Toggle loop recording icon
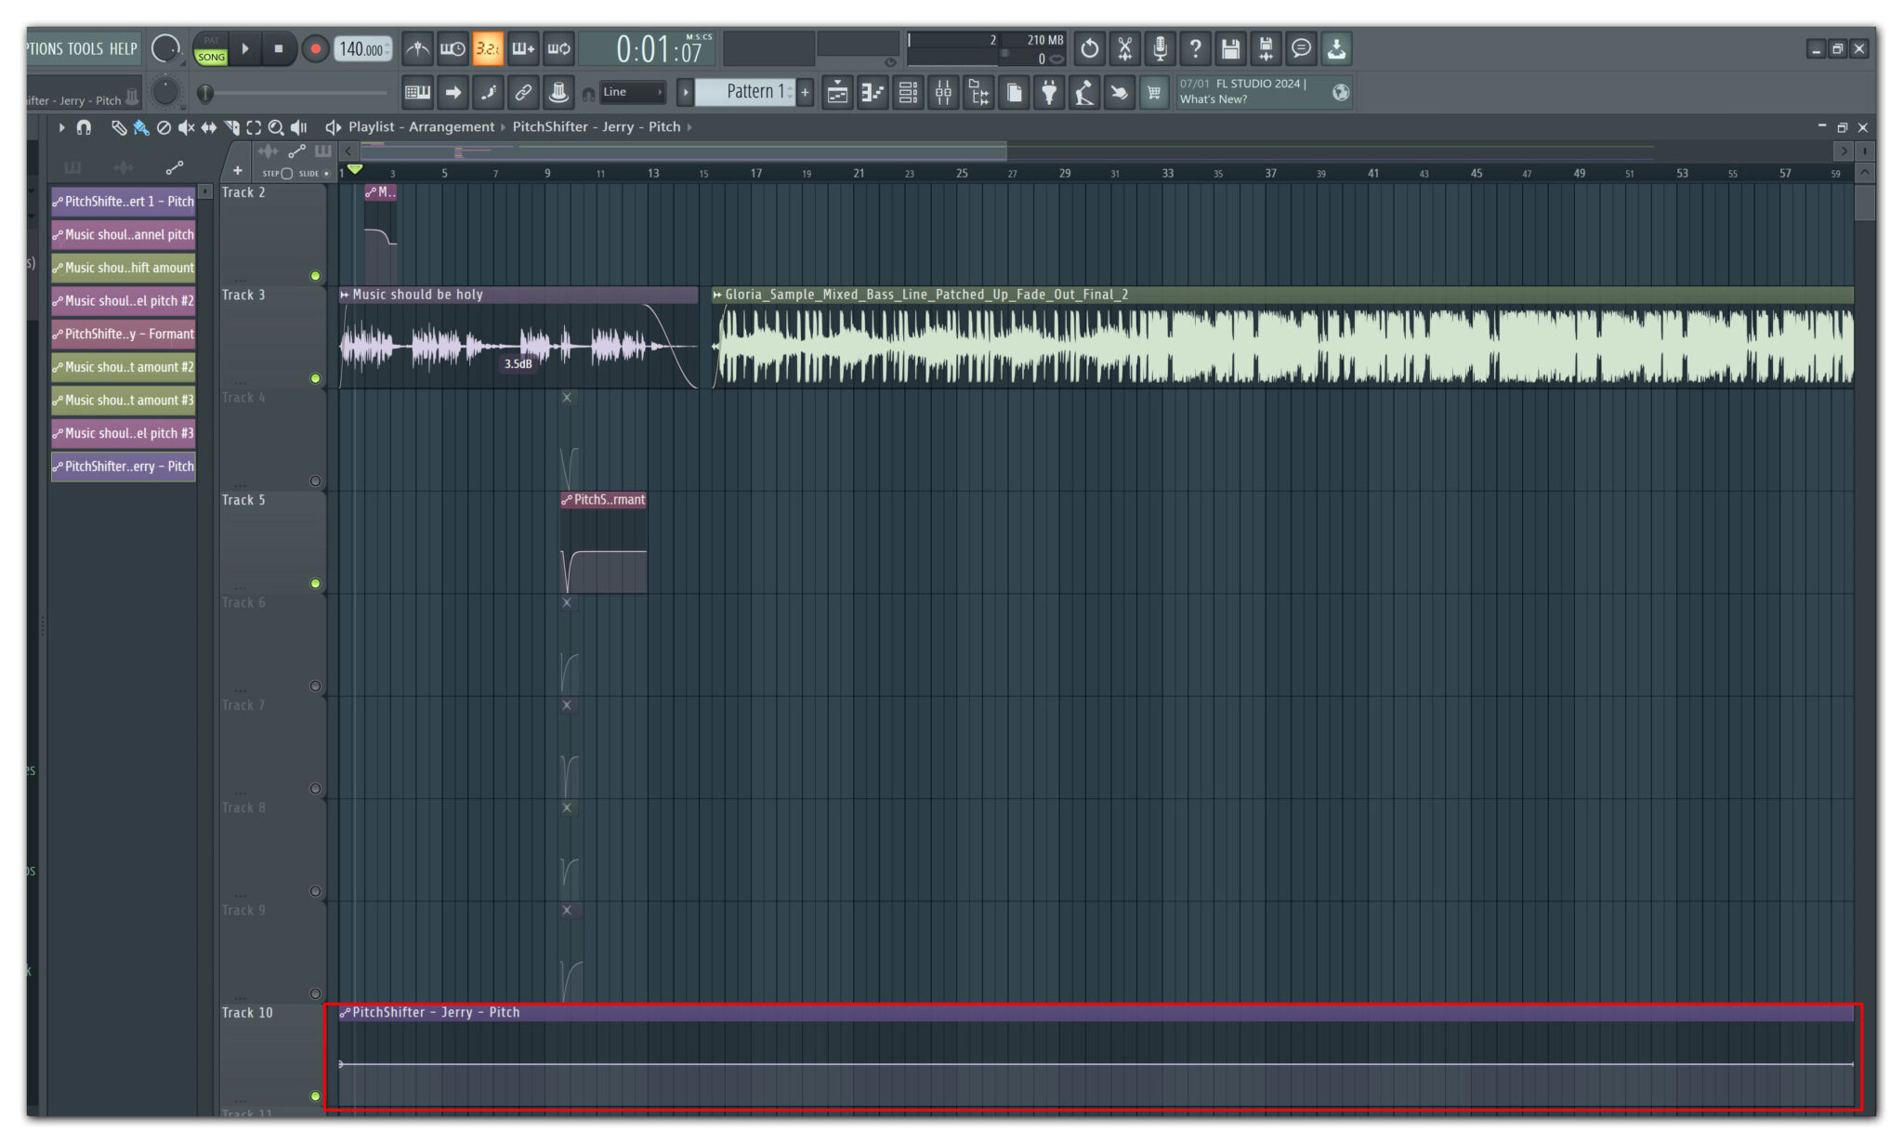Image resolution: width=1903 pixels, height=1143 pixels. tap(558, 48)
